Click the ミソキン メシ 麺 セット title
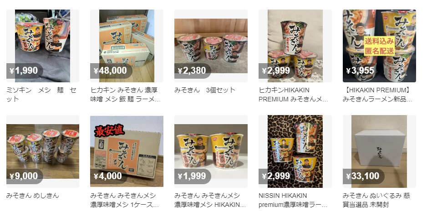This screenshot has width=427, height=211. click(x=41, y=94)
